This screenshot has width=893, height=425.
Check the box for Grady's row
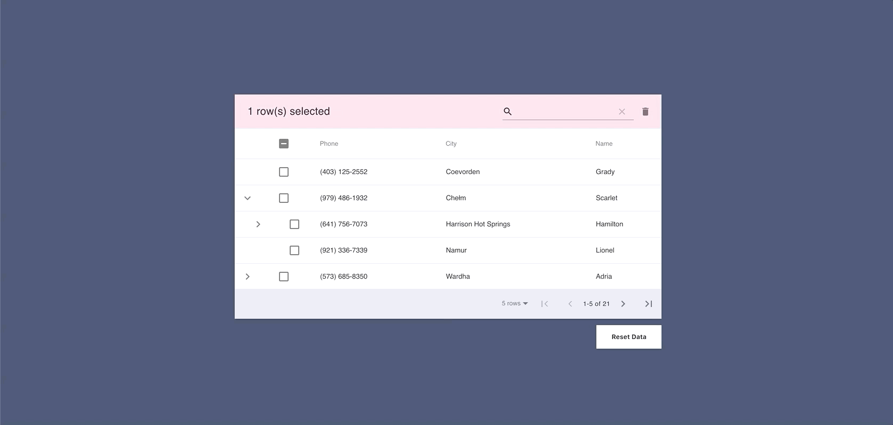tap(284, 172)
